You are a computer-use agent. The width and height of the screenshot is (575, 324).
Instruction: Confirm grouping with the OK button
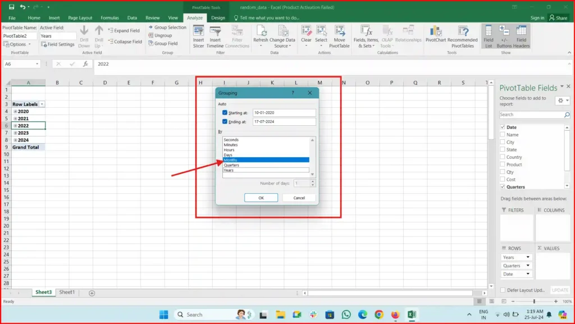261,198
